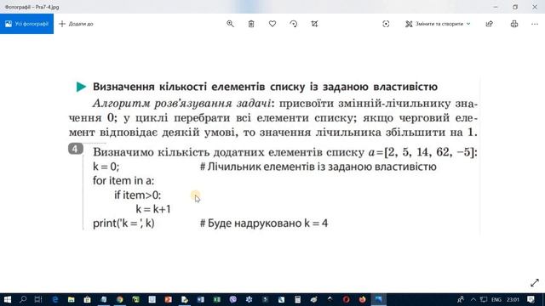545x306 pixels.
Task: Launch Edge from taskbar
Action: point(54,299)
